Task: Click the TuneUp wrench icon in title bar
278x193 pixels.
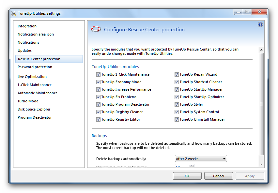Action: tap(14, 13)
